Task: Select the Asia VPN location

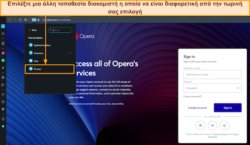Action: 50,61
